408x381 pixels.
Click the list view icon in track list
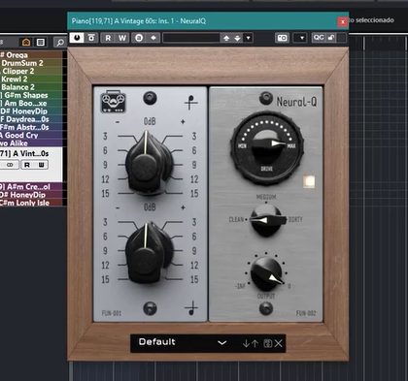pos(41,43)
